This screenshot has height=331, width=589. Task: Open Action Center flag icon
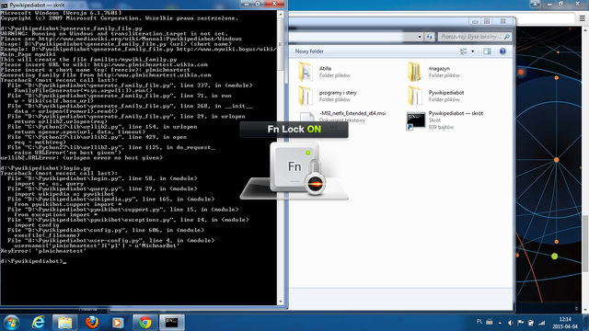click(x=520, y=323)
